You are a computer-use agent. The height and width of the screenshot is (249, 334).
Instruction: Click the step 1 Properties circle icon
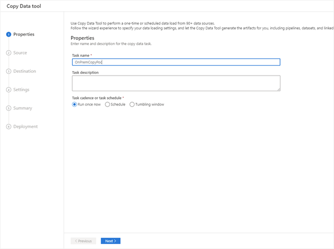pyautogui.click(x=8, y=34)
